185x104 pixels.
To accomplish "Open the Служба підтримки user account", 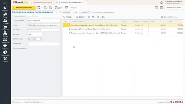I will pyautogui.click(x=173, y=2).
